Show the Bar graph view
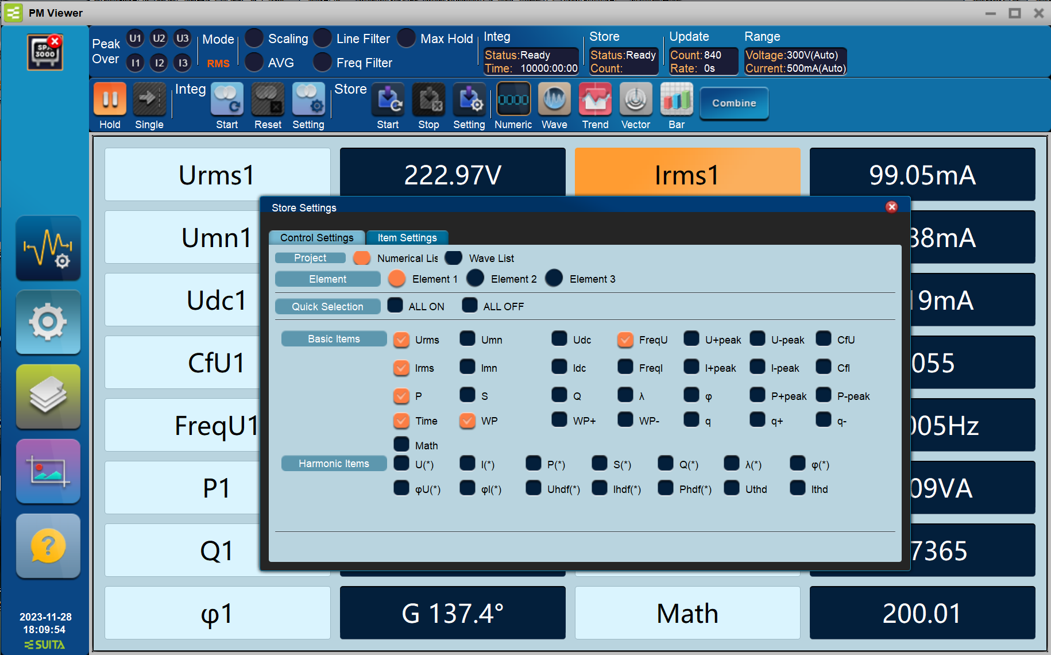 click(x=676, y=100)
